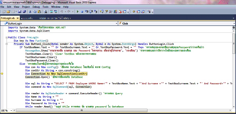Screen dimensions: 236x114
Task: Click the Step Over debug icon
Action: 91,12
